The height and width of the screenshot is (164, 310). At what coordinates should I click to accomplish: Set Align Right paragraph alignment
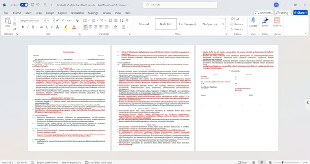(x=95, y=27)
